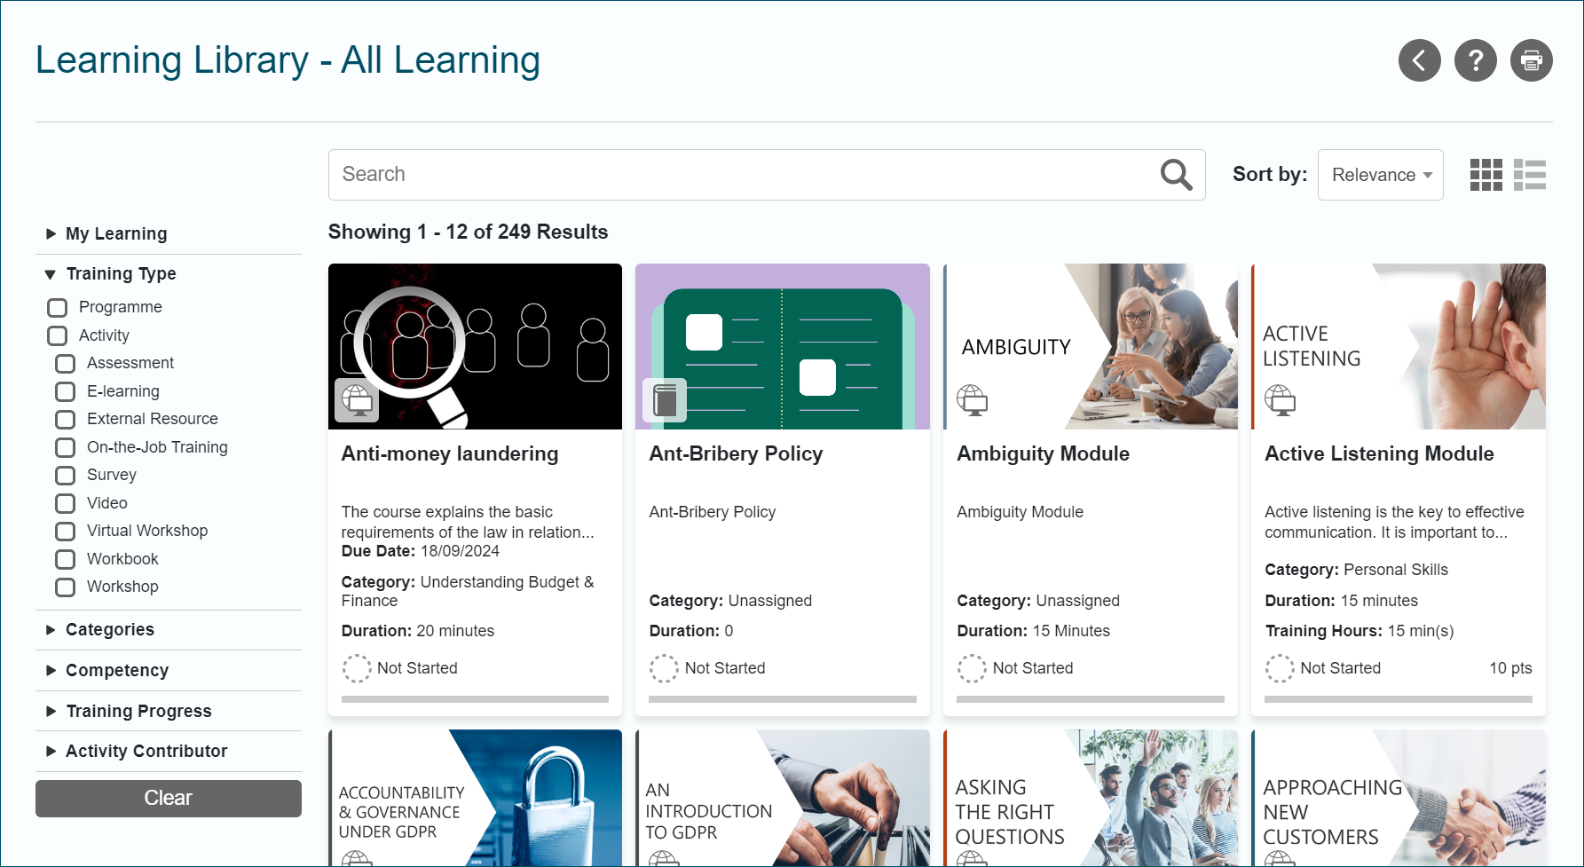The width and height of the screenshot is (1584, 867).
Task: Expand the Competency filter section
Action: [x=169, y=670]
